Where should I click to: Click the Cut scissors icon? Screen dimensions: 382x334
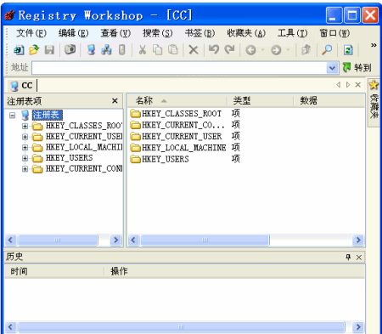[x=143, y=50]
